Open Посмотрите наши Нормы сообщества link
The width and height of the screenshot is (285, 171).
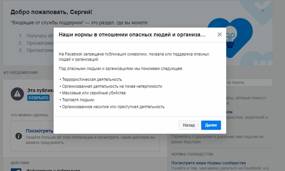click(x=208, y=163)
